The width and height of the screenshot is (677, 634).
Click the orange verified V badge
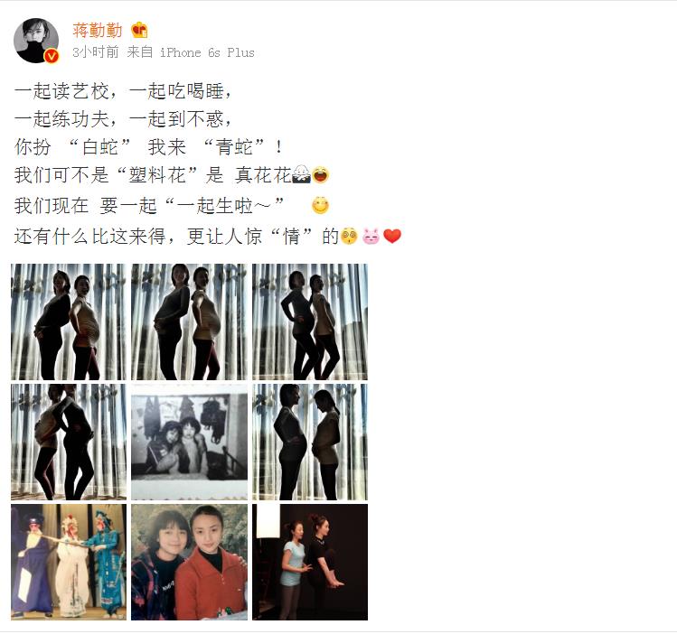point(52,56)
